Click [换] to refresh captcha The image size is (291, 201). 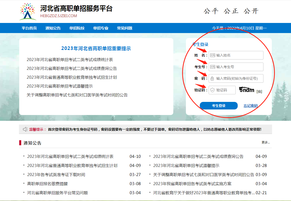coord(259,92)
